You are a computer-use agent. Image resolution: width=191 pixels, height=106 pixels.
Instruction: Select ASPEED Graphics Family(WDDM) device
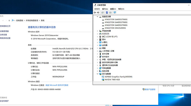pyautogui.click(x=118, y=77)
